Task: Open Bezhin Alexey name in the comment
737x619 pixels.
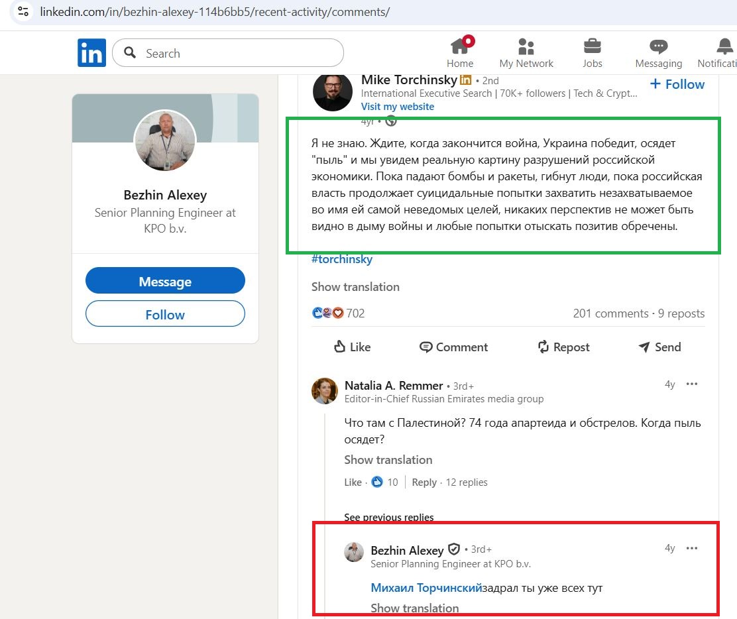Action: [407, 550]
